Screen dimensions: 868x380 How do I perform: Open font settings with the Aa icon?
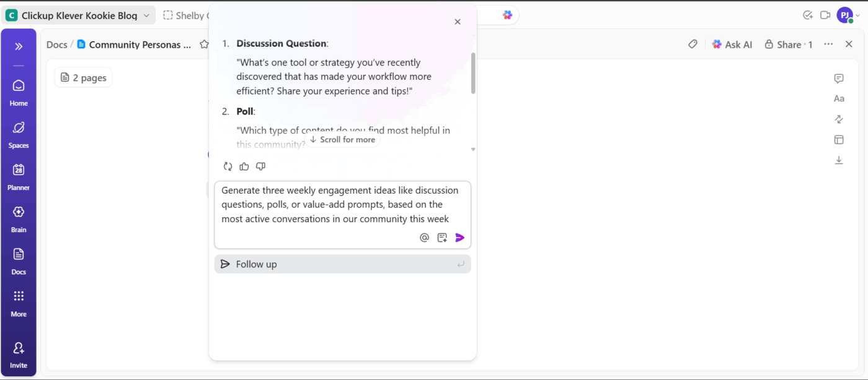tap(839, 98)
